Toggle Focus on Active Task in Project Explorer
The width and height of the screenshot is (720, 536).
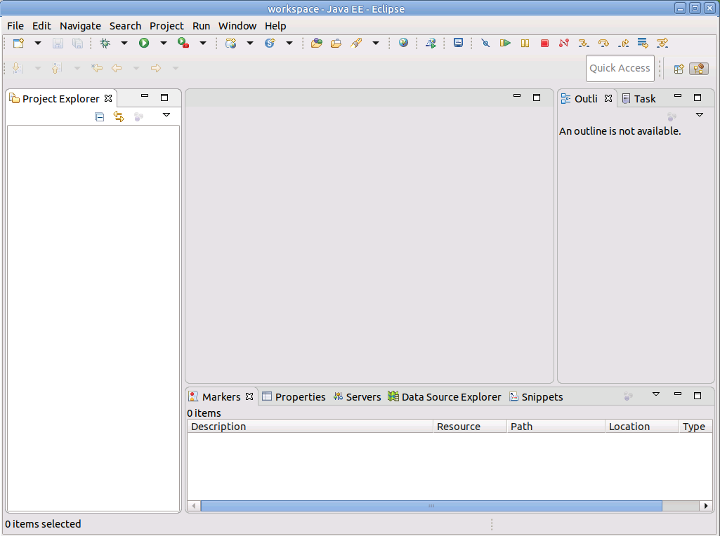138,117
